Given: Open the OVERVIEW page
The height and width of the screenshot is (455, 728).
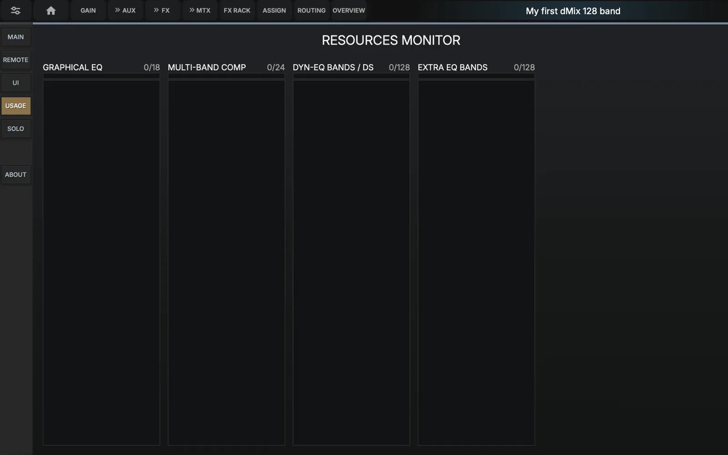Looking at the screenshot, I should click(x=349, y=10).
